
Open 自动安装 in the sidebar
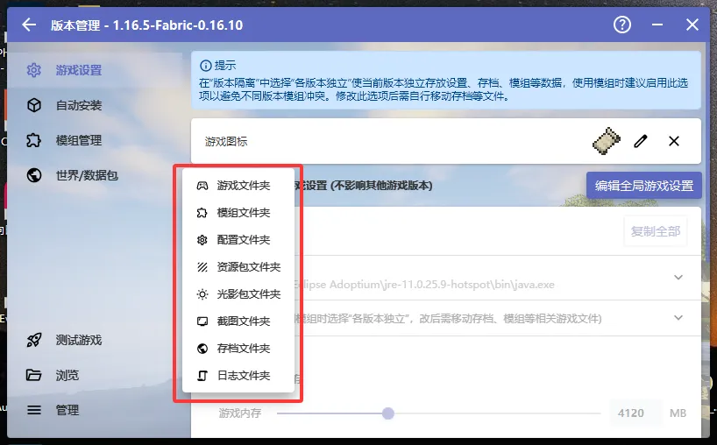78,105
